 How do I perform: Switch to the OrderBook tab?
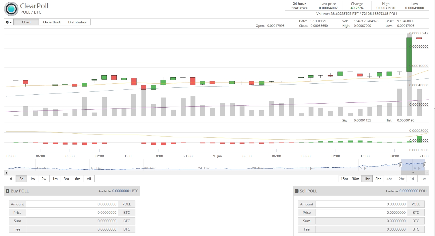[52, 22]
